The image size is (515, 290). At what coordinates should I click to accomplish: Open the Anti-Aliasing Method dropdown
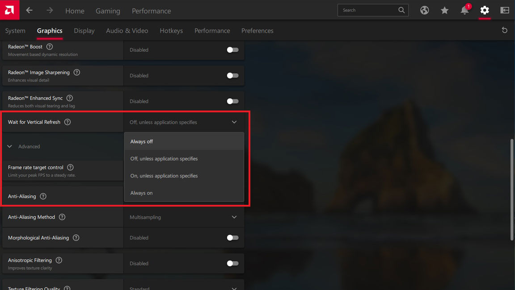[x=234, y=217]
